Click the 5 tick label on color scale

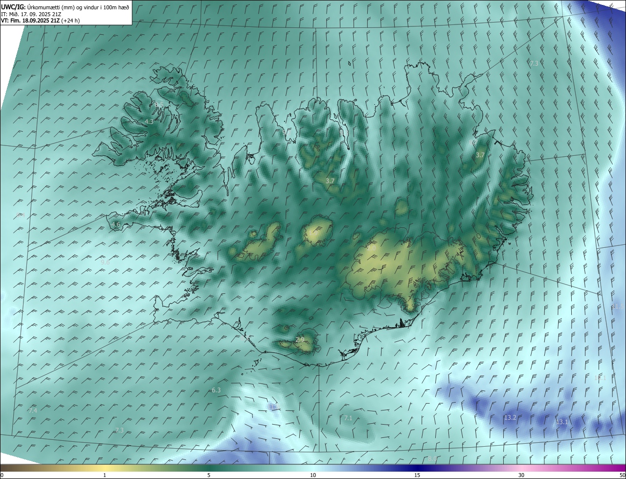pyautogui.click(x=209, y=475)
